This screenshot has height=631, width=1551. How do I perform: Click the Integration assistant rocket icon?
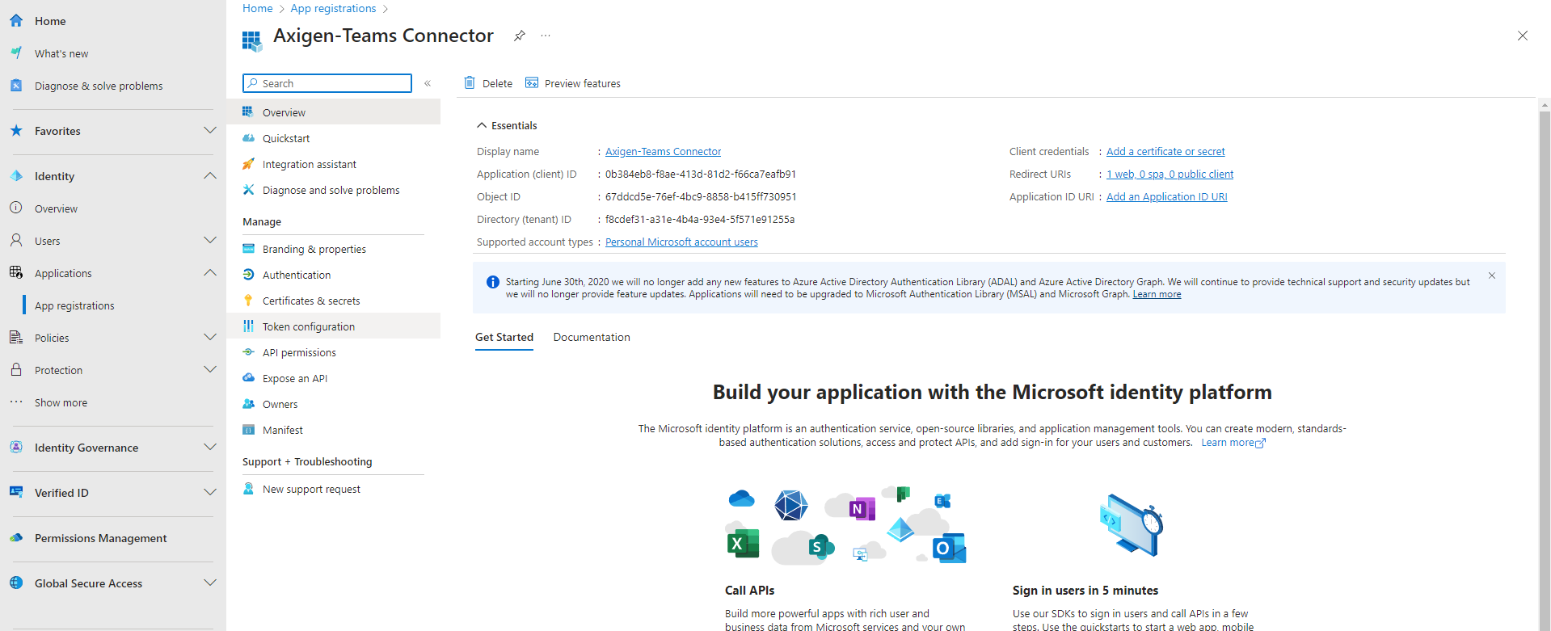pyautogui.click(x=249, y=164)
